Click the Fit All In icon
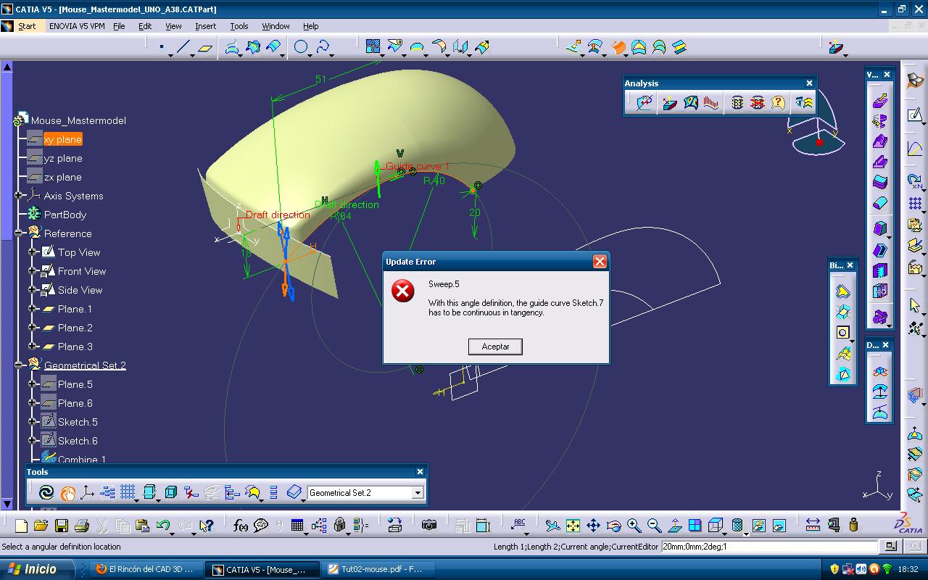 point(573,526)
